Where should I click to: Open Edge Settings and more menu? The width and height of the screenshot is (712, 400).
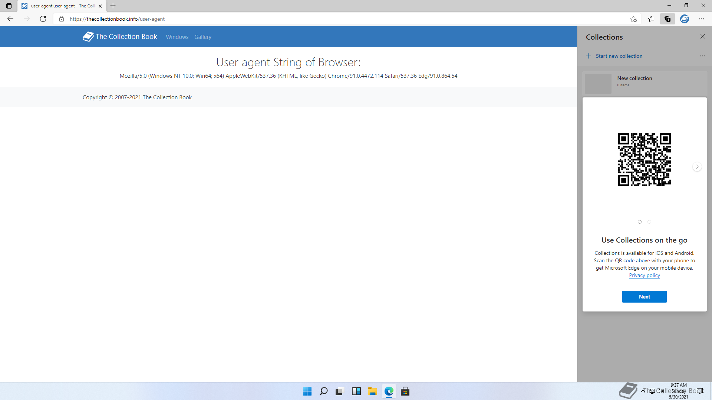click(x=702, y=19)
